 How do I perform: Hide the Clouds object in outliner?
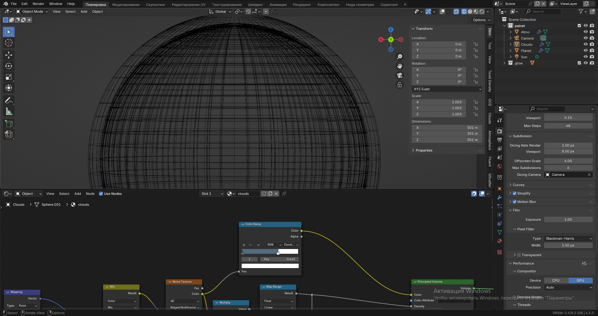coord(586,44)
